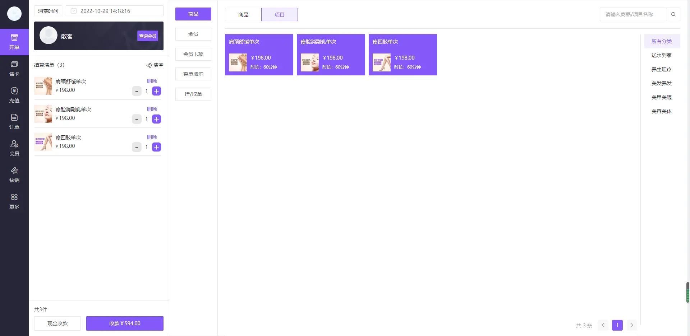Click 收款 ¥594.00 payment button
This screenshot has height=336, width=690.
click(x=125, y=323)
